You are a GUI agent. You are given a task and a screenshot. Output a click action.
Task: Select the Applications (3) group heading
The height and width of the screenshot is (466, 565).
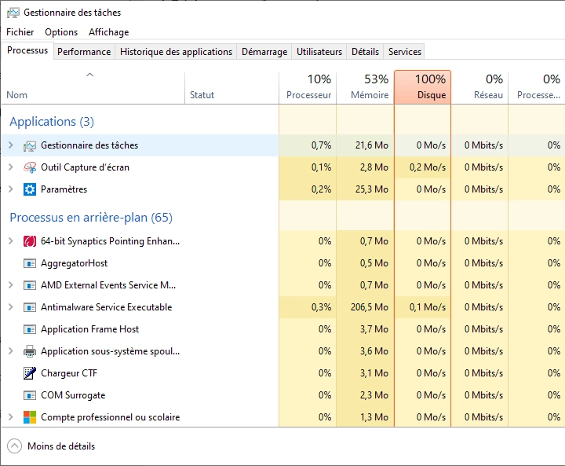[x=52, y=122]
